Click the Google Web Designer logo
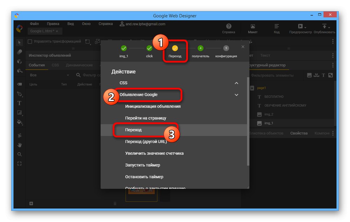The height and width of the screenshot is (222, 350). click(19, 28)
